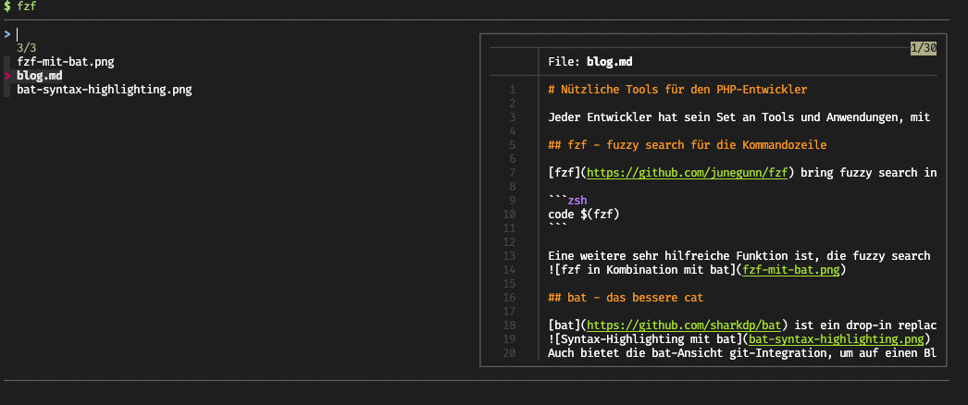The image size is (968, 405).
Task: Select blog.md in the file list
Action: tap(40, 76)
